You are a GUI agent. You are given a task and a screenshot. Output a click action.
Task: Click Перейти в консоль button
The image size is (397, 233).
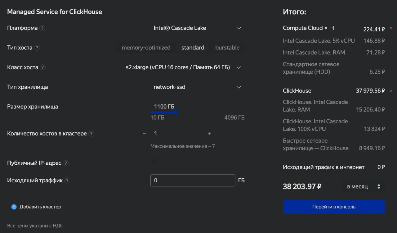334,207
